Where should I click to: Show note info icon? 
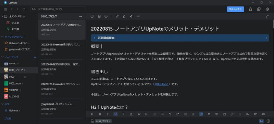click(269, 121)
